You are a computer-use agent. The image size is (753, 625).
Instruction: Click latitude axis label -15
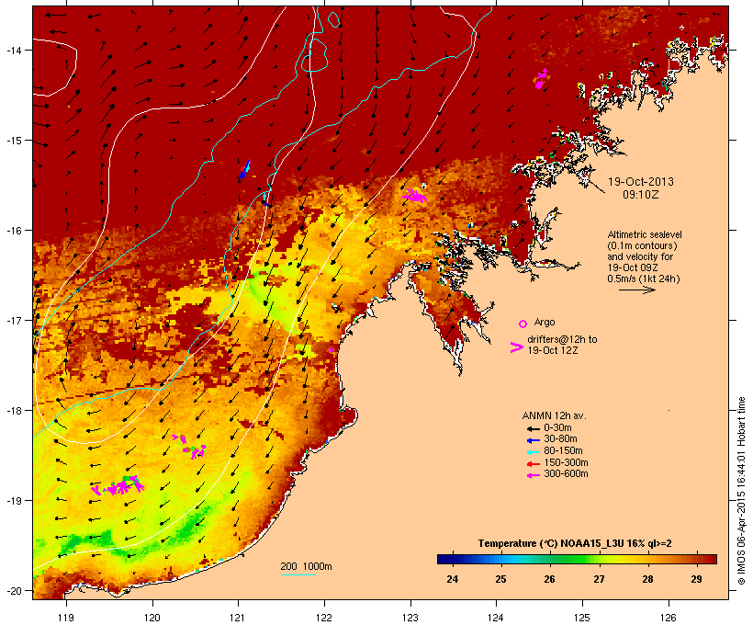(x=13, y=141)
